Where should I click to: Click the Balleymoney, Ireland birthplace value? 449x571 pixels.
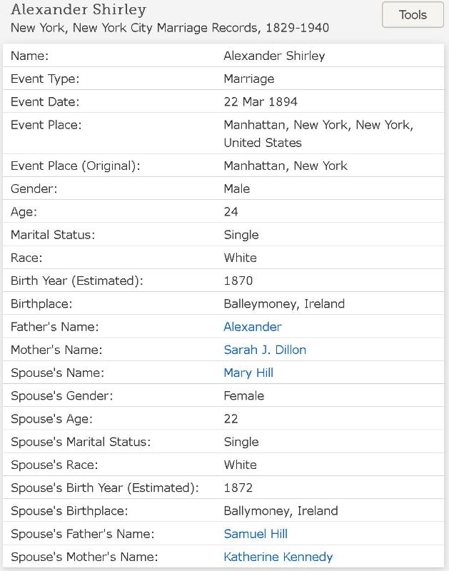point(284,304)
